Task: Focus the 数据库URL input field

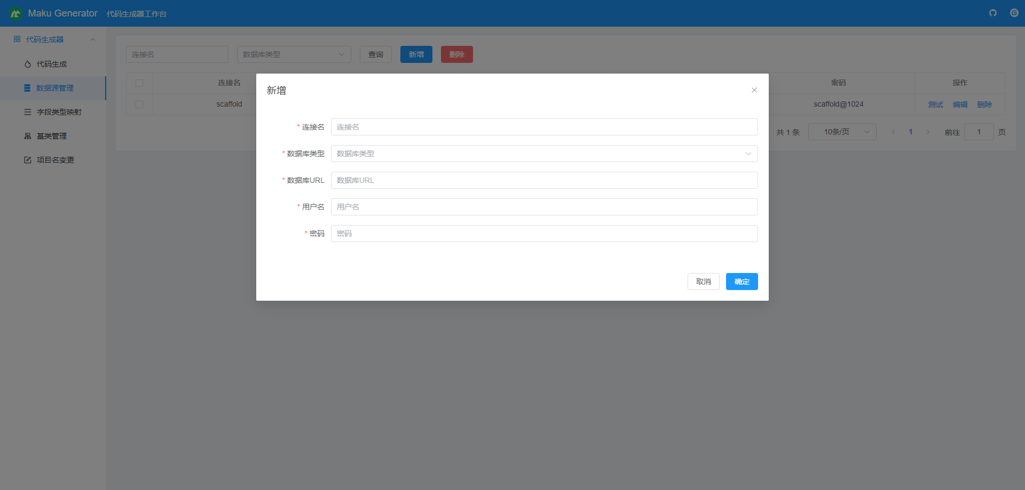Action: (544, 180)
